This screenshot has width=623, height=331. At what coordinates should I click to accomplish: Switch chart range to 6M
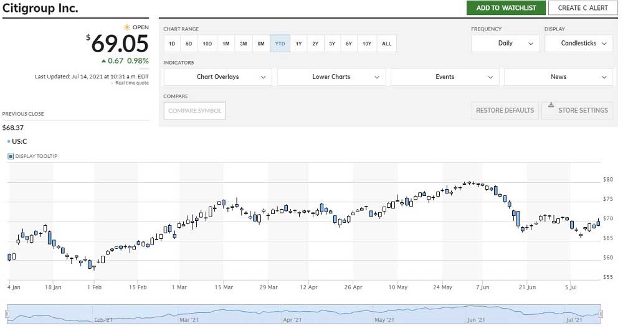click(260, 44)
